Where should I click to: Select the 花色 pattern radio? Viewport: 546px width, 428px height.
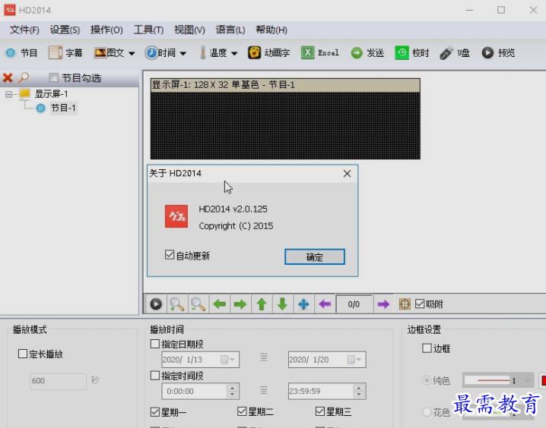click(426, 412)
